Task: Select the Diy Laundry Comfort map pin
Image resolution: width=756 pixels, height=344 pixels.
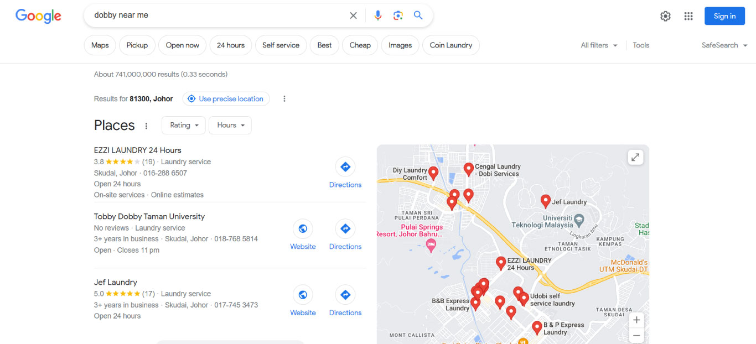Action: 433,173
